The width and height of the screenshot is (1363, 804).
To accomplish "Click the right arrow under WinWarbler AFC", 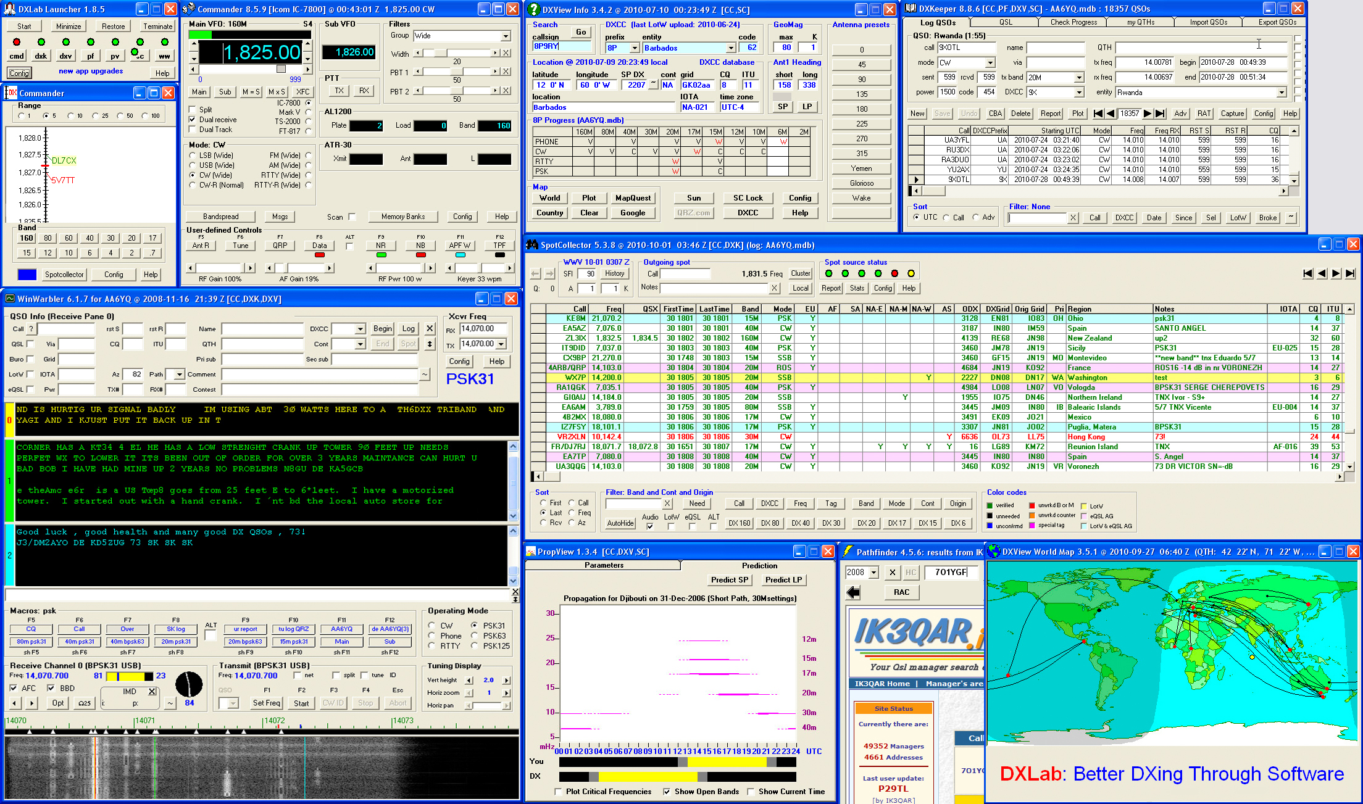I will (31, 703).
